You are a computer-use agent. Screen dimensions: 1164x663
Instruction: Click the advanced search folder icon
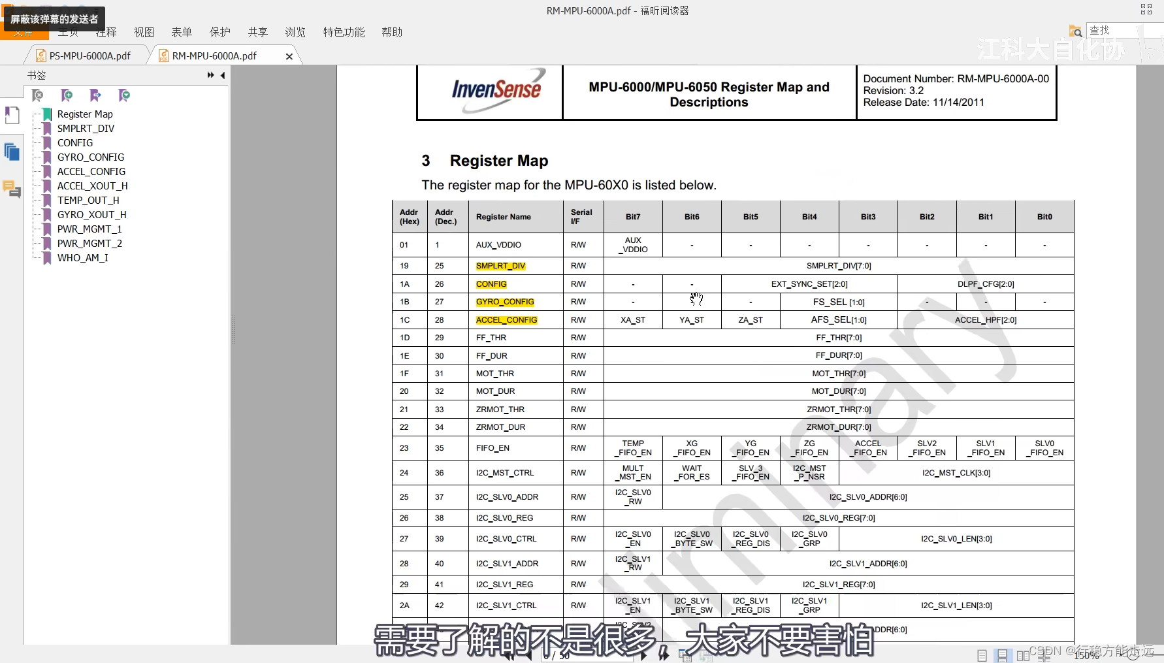(x=1075, y=31)
